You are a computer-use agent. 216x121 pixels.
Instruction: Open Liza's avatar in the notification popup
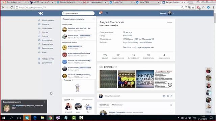[x=7, y=108]
